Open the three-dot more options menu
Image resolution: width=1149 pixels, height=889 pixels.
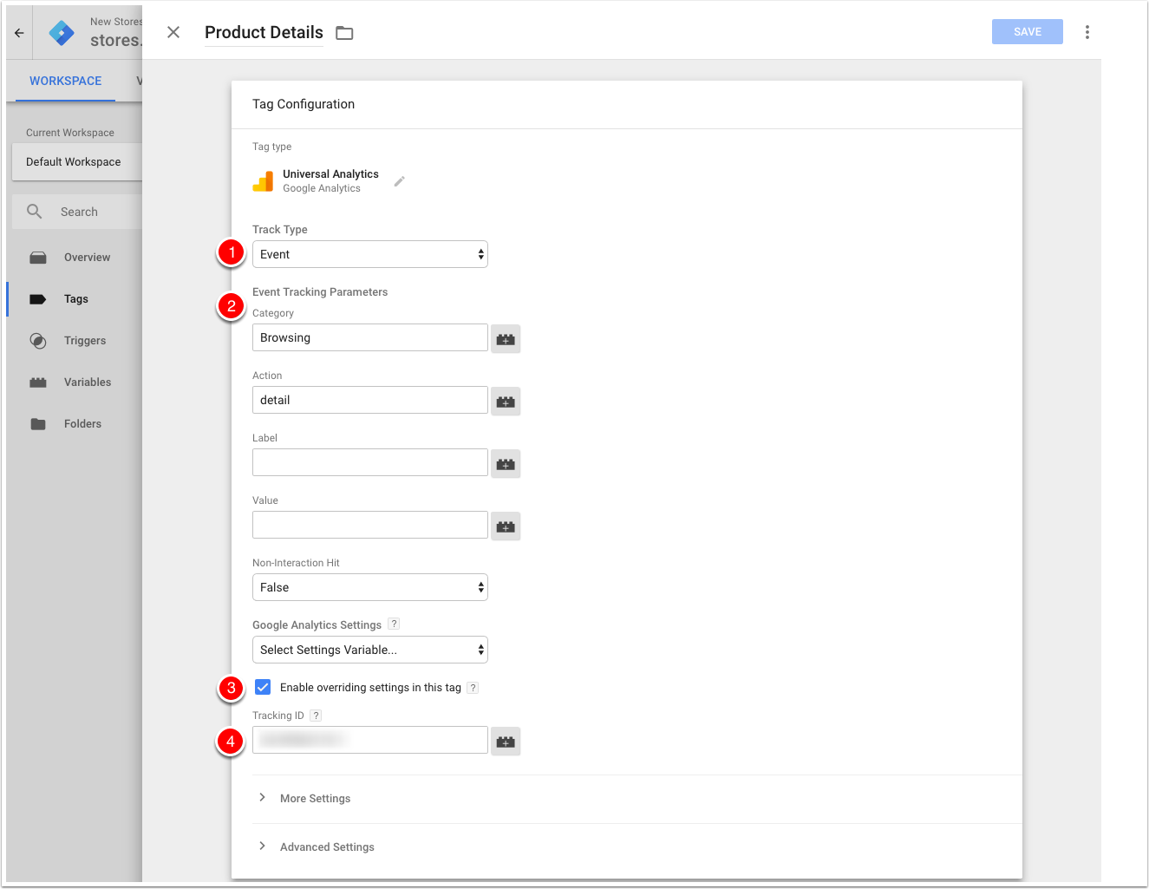[1087, 32]
